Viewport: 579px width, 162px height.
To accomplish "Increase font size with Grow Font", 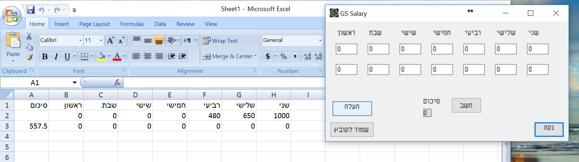I will (111, 40).
